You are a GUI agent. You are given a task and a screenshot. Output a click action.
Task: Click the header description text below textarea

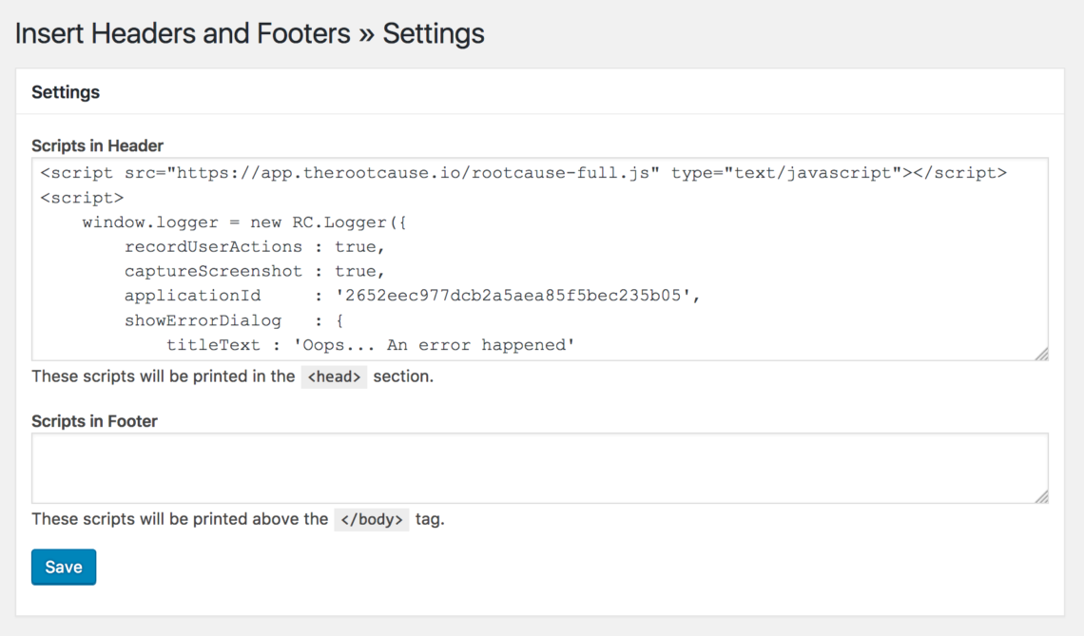tap(163, 376)
